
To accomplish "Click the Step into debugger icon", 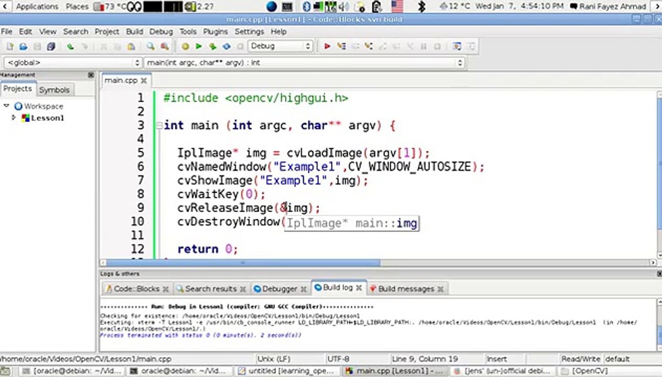I will [x=369, y=46].
